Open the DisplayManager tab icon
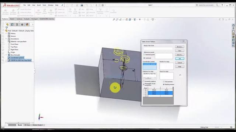 (x=27, y=25)
